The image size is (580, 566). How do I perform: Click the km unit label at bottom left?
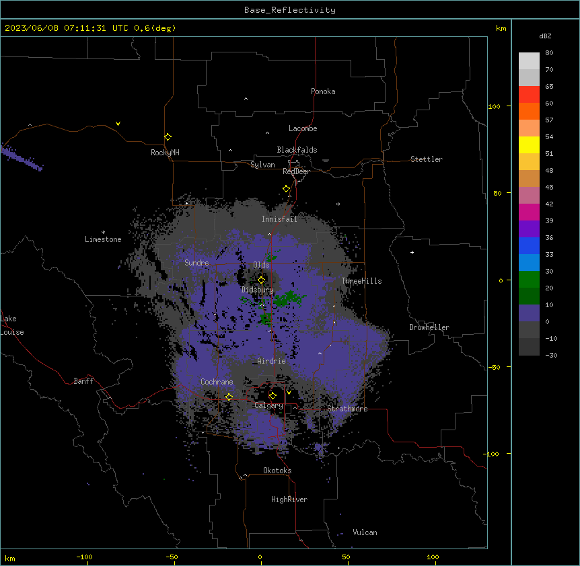[10, 559]
